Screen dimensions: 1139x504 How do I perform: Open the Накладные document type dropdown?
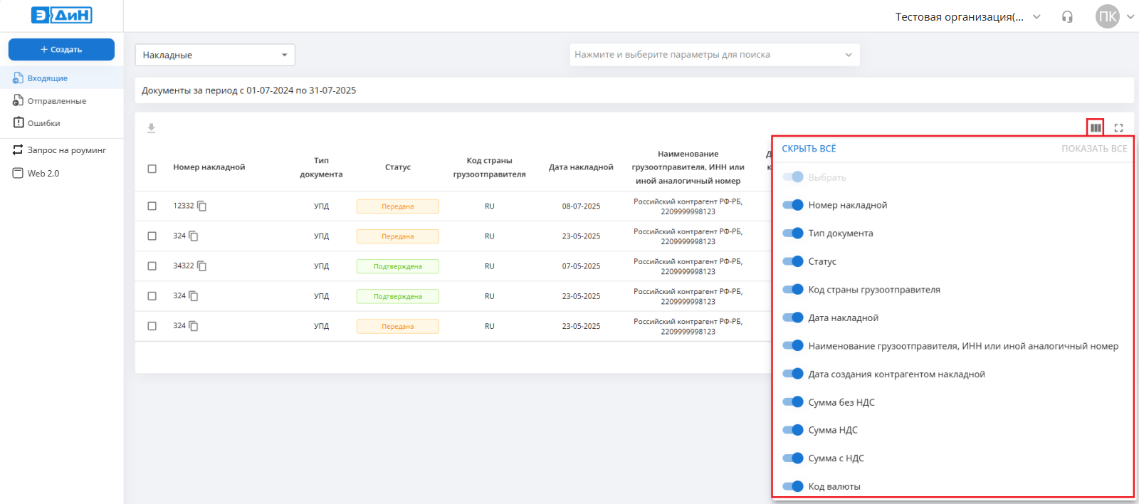coord(215,55)
